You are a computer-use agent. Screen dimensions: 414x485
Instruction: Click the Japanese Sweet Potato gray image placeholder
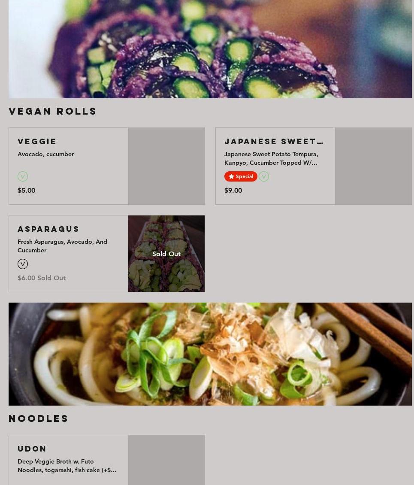tap(373, 166)
